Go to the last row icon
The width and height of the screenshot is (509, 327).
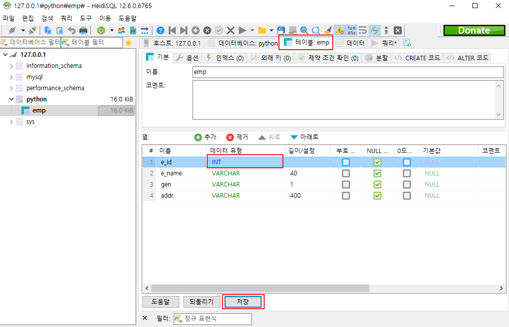coord(184,30)
